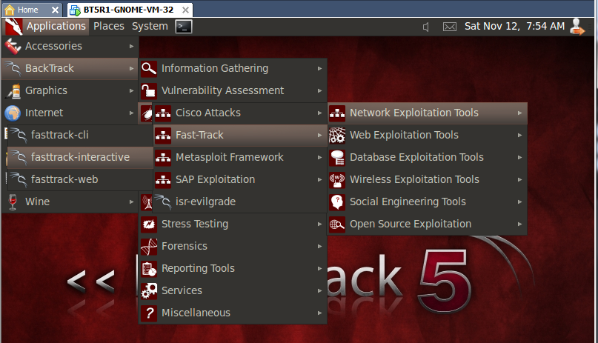Launch fasttrack-web
This screenshot has width=598, height=343.
(80, 179)
